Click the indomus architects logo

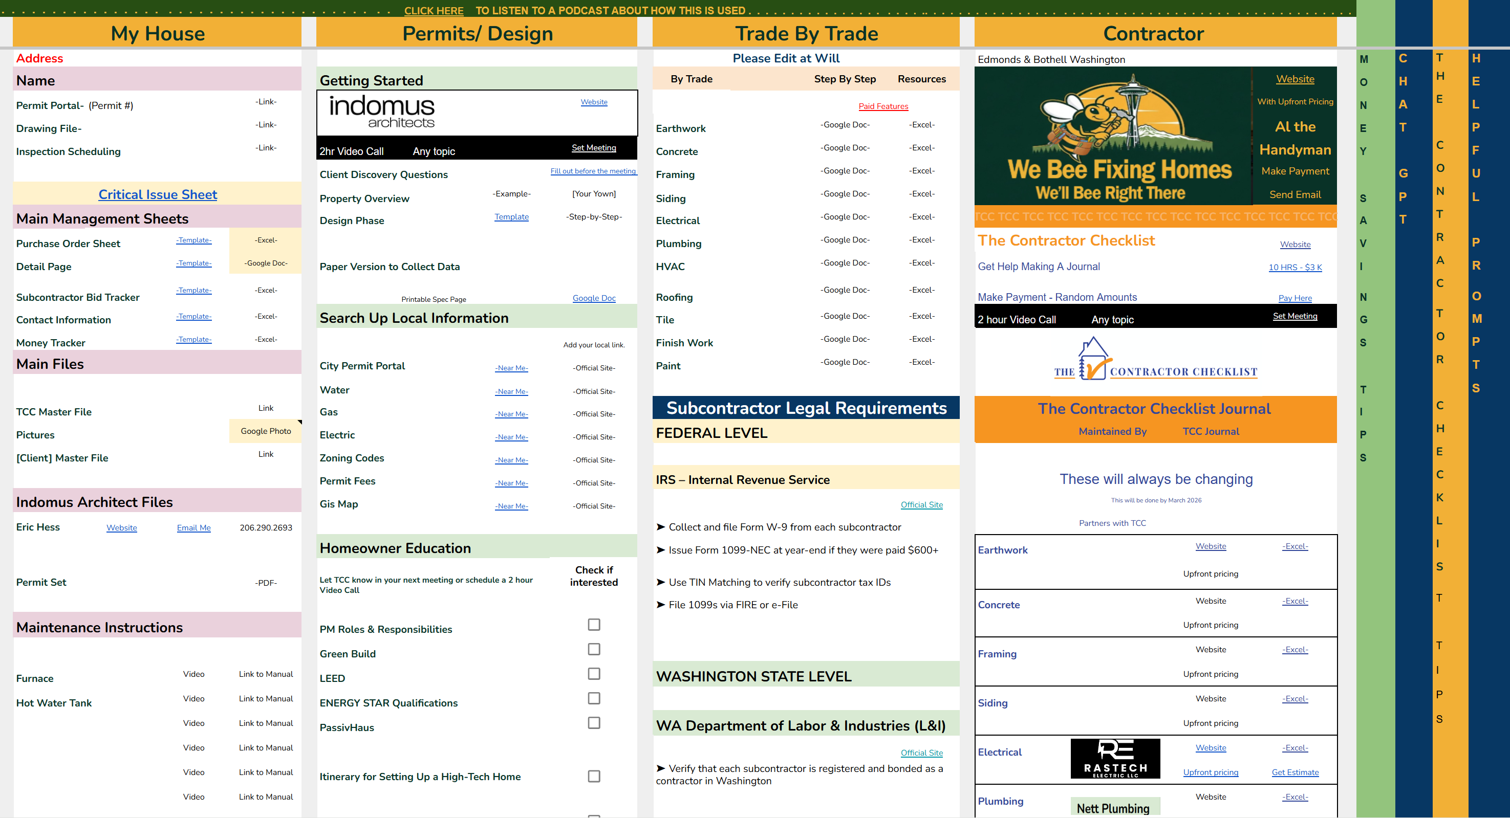382,112
